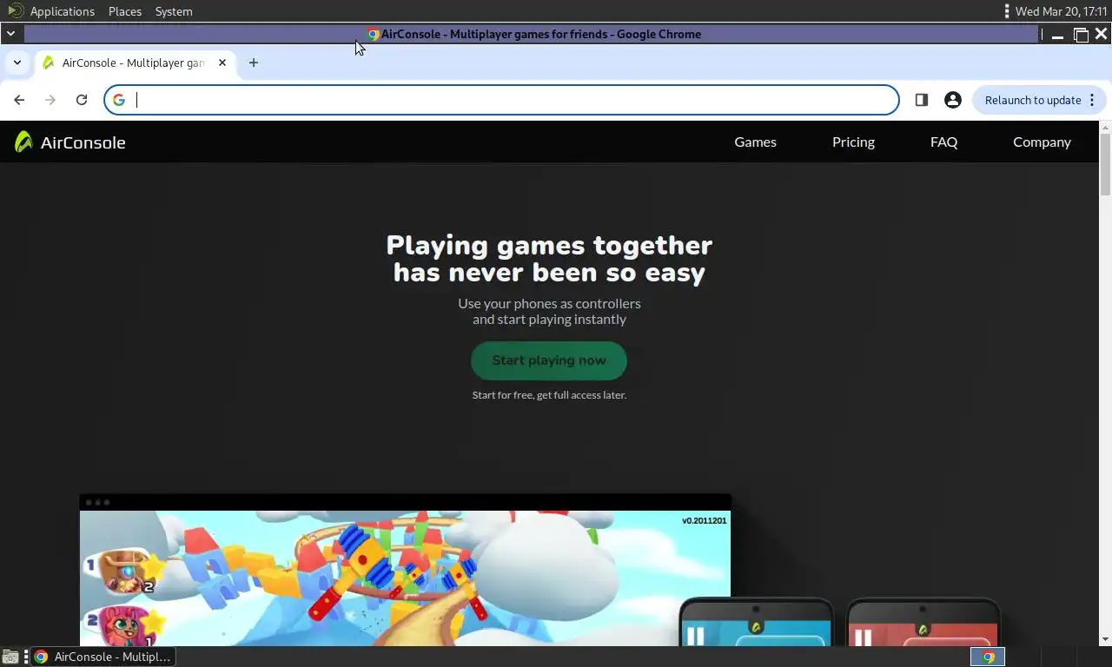Minimize the Chrome window
Viewport: 1112px width, 667px height.
pos(1057,35)
